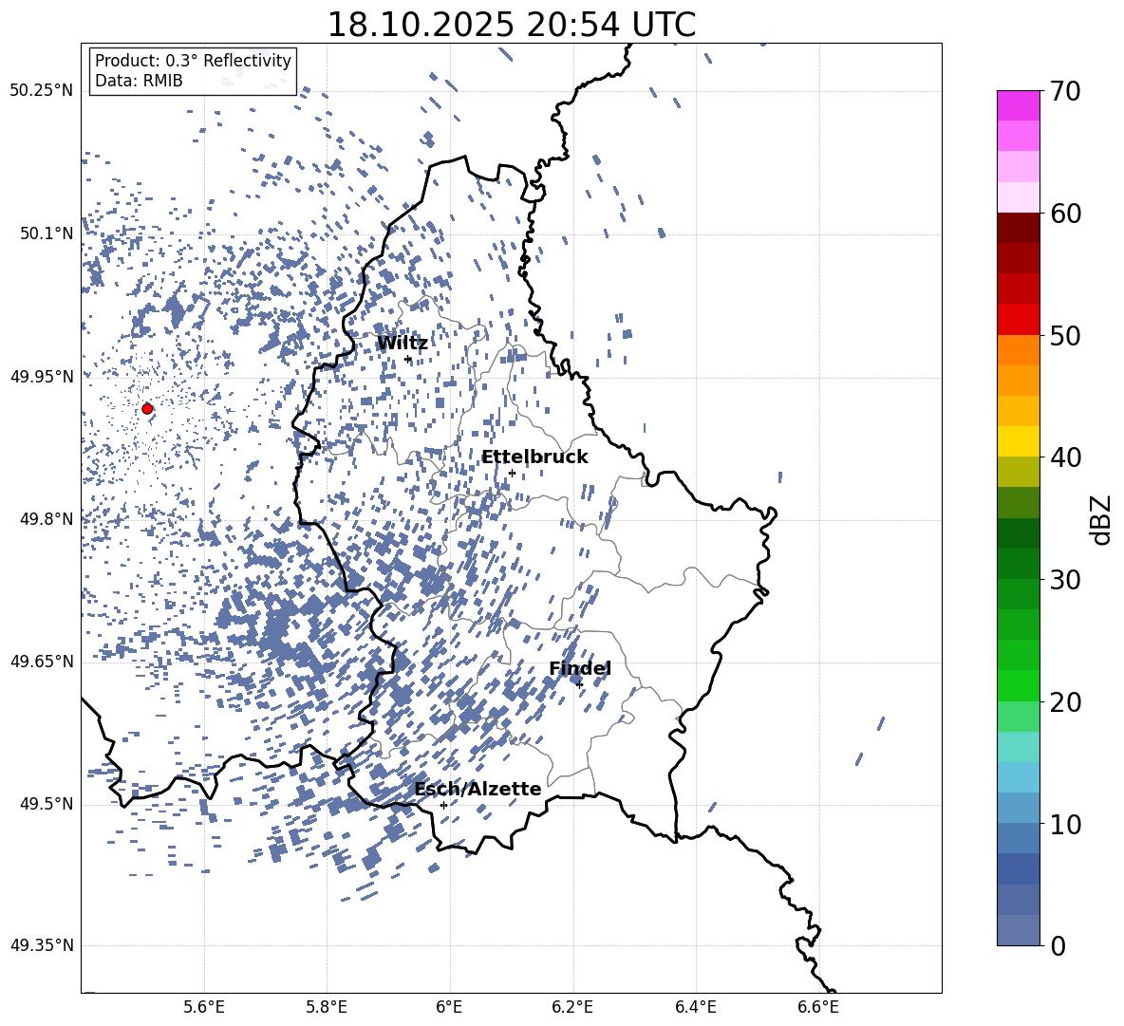Click the magenta swatch at top of colorbar

pyautogui.click(x=1018, y=106)
